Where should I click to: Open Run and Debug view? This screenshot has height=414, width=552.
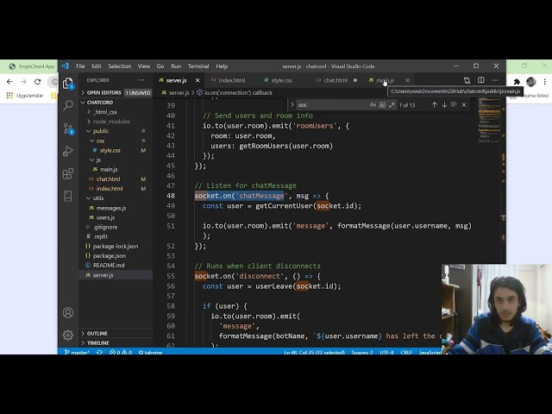click(68, 151)
